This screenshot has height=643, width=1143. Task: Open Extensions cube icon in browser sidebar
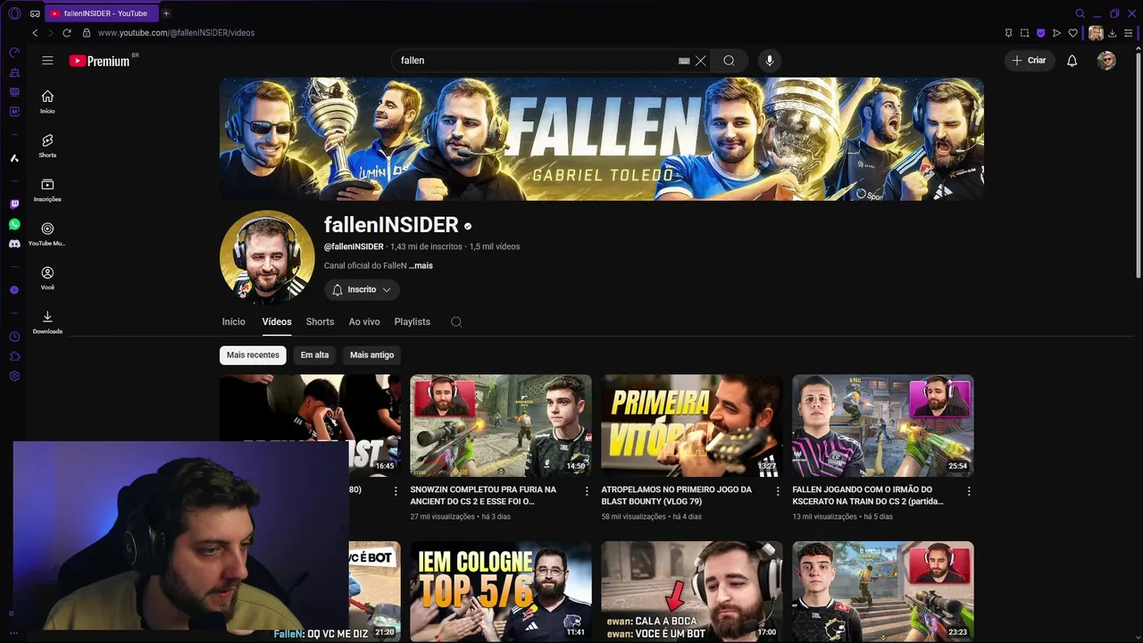coord(14,356)
